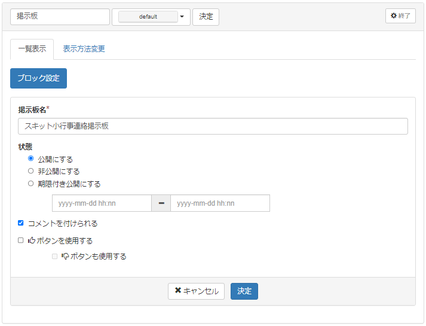The width and height of the screenshot is (426, 326).
Task: Click the thumbs-down icon beside ボタンも使用する
Action: (x=65, y=256)
